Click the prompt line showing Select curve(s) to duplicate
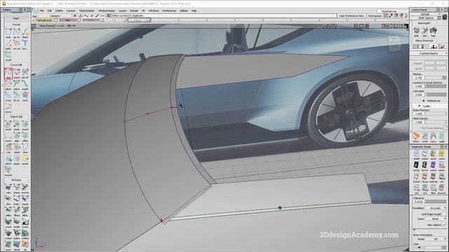Viewport: 449px width, 252px height. (224, 15)
